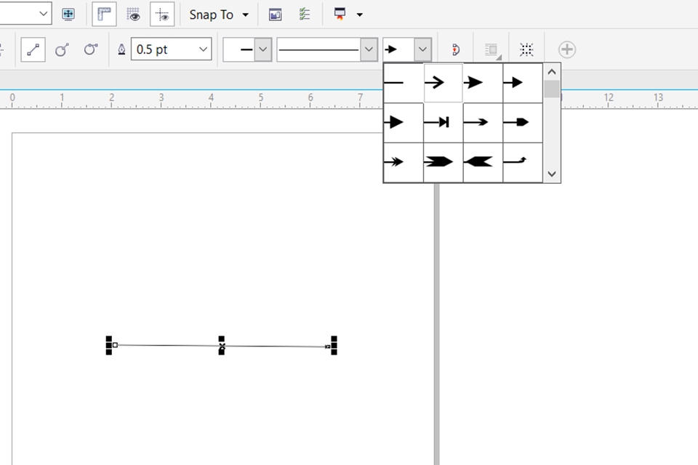This screenshot has height=465, width=698.
Task: Click the share arrowhead attributes icon
Action: point(455,49)
